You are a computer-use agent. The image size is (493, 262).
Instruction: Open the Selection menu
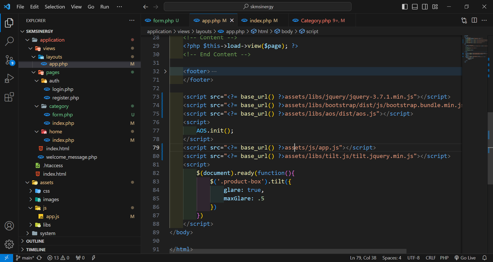pos(55,7)
